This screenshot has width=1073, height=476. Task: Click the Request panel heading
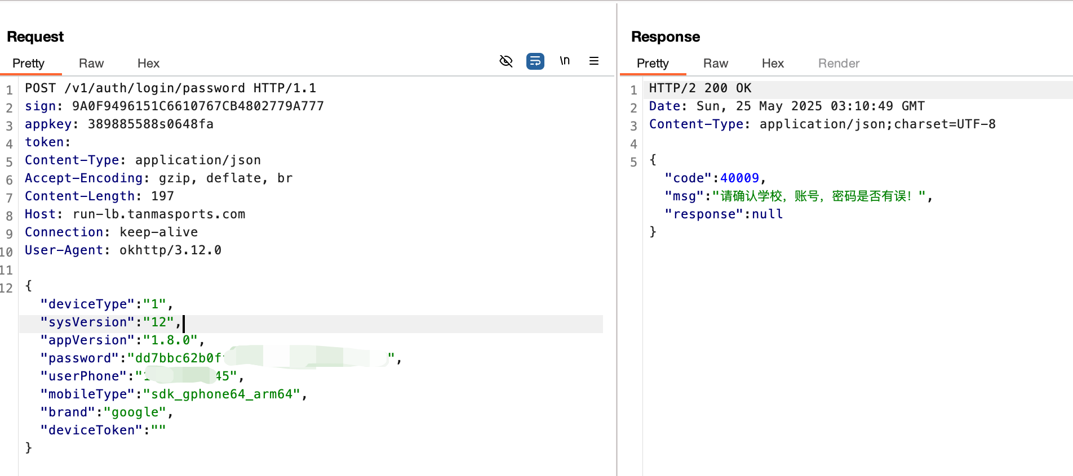[x=36, y=37]
